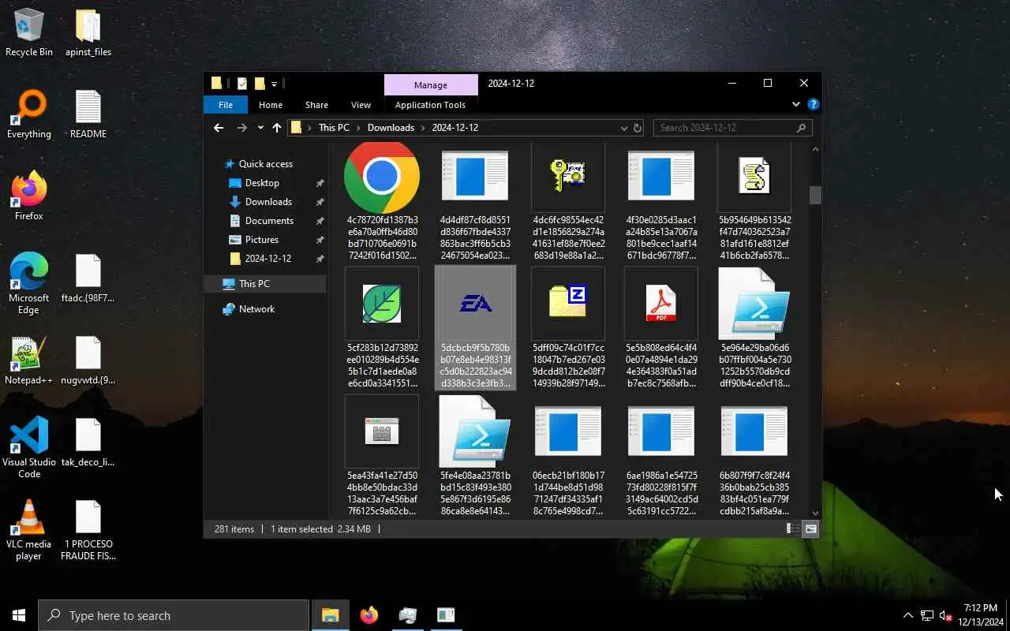1010x631 pixels.
Task: Select file 6b807f9f7c8f24f4 icon
Action: (754, 431)
